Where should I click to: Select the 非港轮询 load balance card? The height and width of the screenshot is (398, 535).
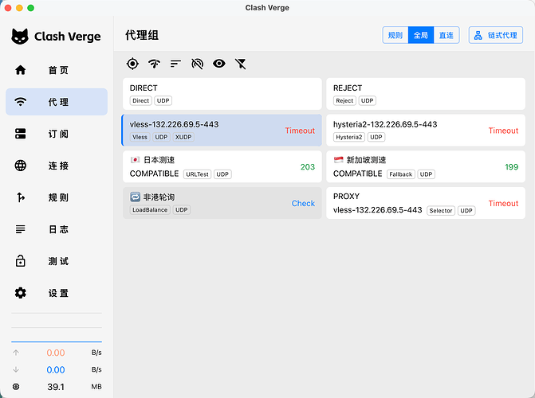coord(222,203)
